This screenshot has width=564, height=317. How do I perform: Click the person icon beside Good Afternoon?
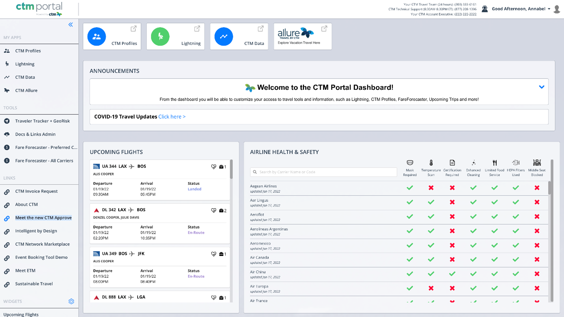pos(485,9)
